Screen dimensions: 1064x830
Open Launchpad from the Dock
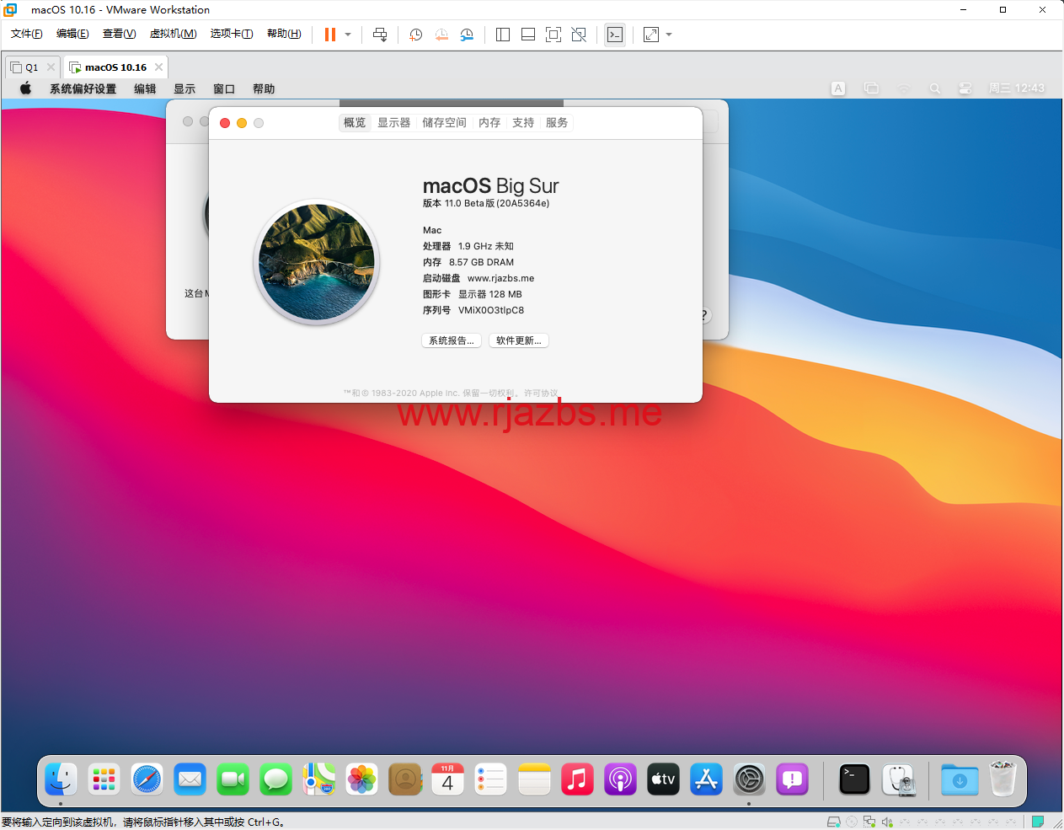pos(104,779)
